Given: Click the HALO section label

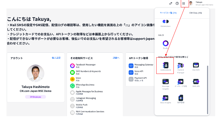Looking at the screenshot, I should 161,35.
